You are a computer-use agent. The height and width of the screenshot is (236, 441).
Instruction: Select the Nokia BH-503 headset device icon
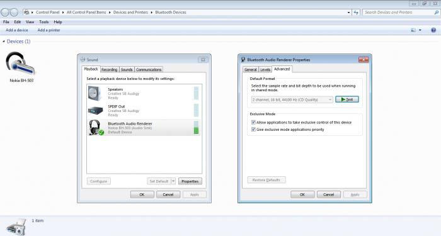pyautogui.click(x=21, y=64)
